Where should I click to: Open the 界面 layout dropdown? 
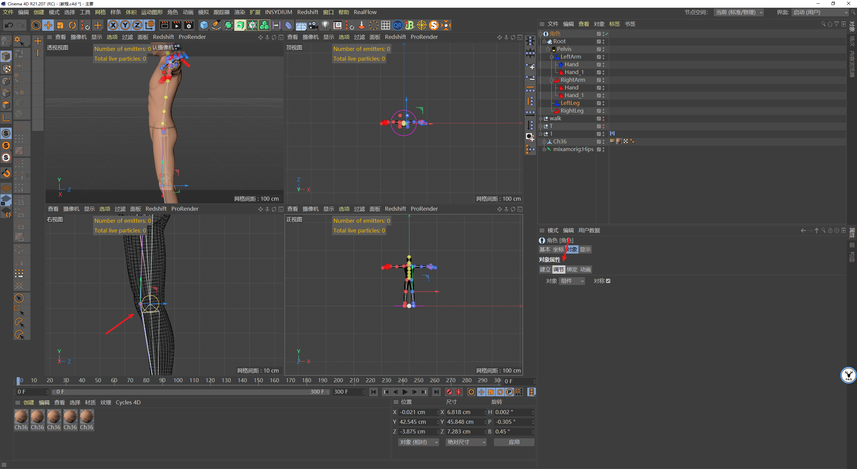[820, 12]
